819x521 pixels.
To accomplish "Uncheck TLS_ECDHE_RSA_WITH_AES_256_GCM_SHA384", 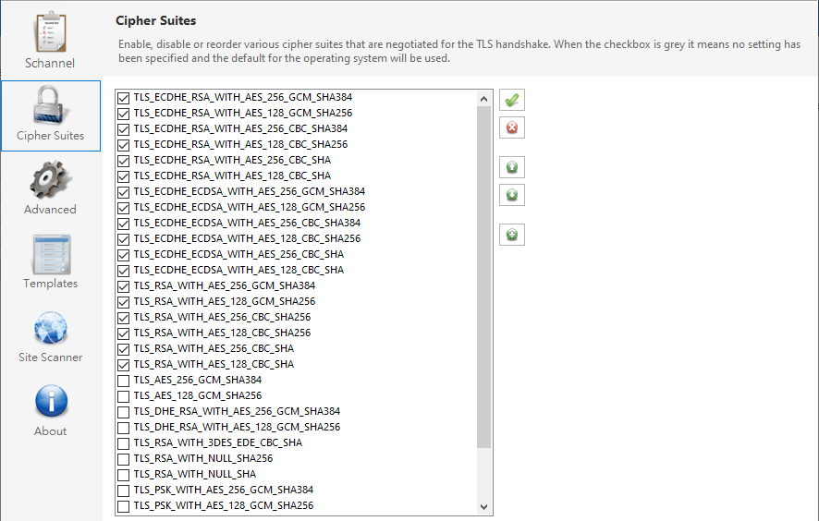I will tap(123, 97).
